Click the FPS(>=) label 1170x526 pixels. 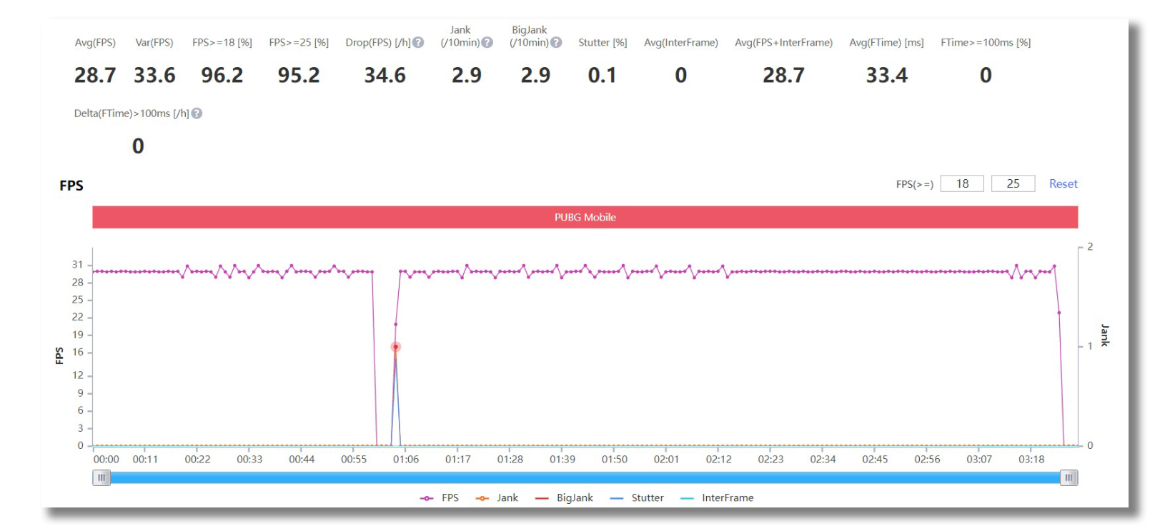point(915,184)
